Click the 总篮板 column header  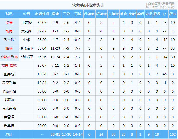[113, 14]
